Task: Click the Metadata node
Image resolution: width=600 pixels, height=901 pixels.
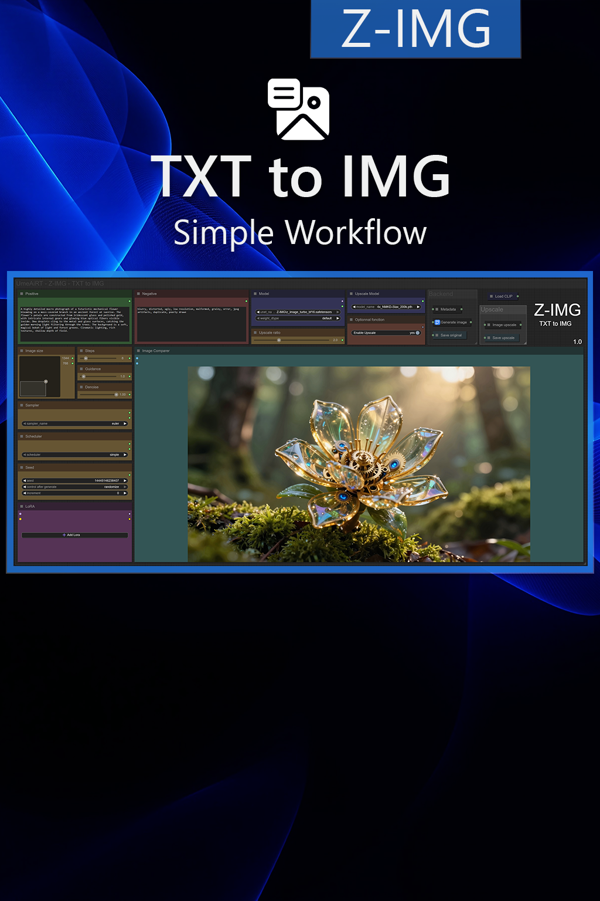Action: [x=448, y=309]
